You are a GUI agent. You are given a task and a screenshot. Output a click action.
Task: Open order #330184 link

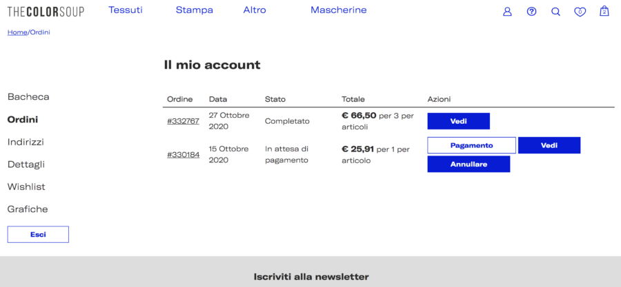[x=183, y=155]
